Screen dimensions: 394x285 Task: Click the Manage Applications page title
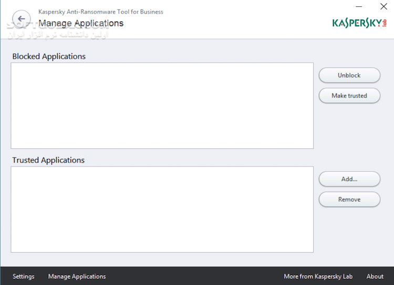click(81, 23)
